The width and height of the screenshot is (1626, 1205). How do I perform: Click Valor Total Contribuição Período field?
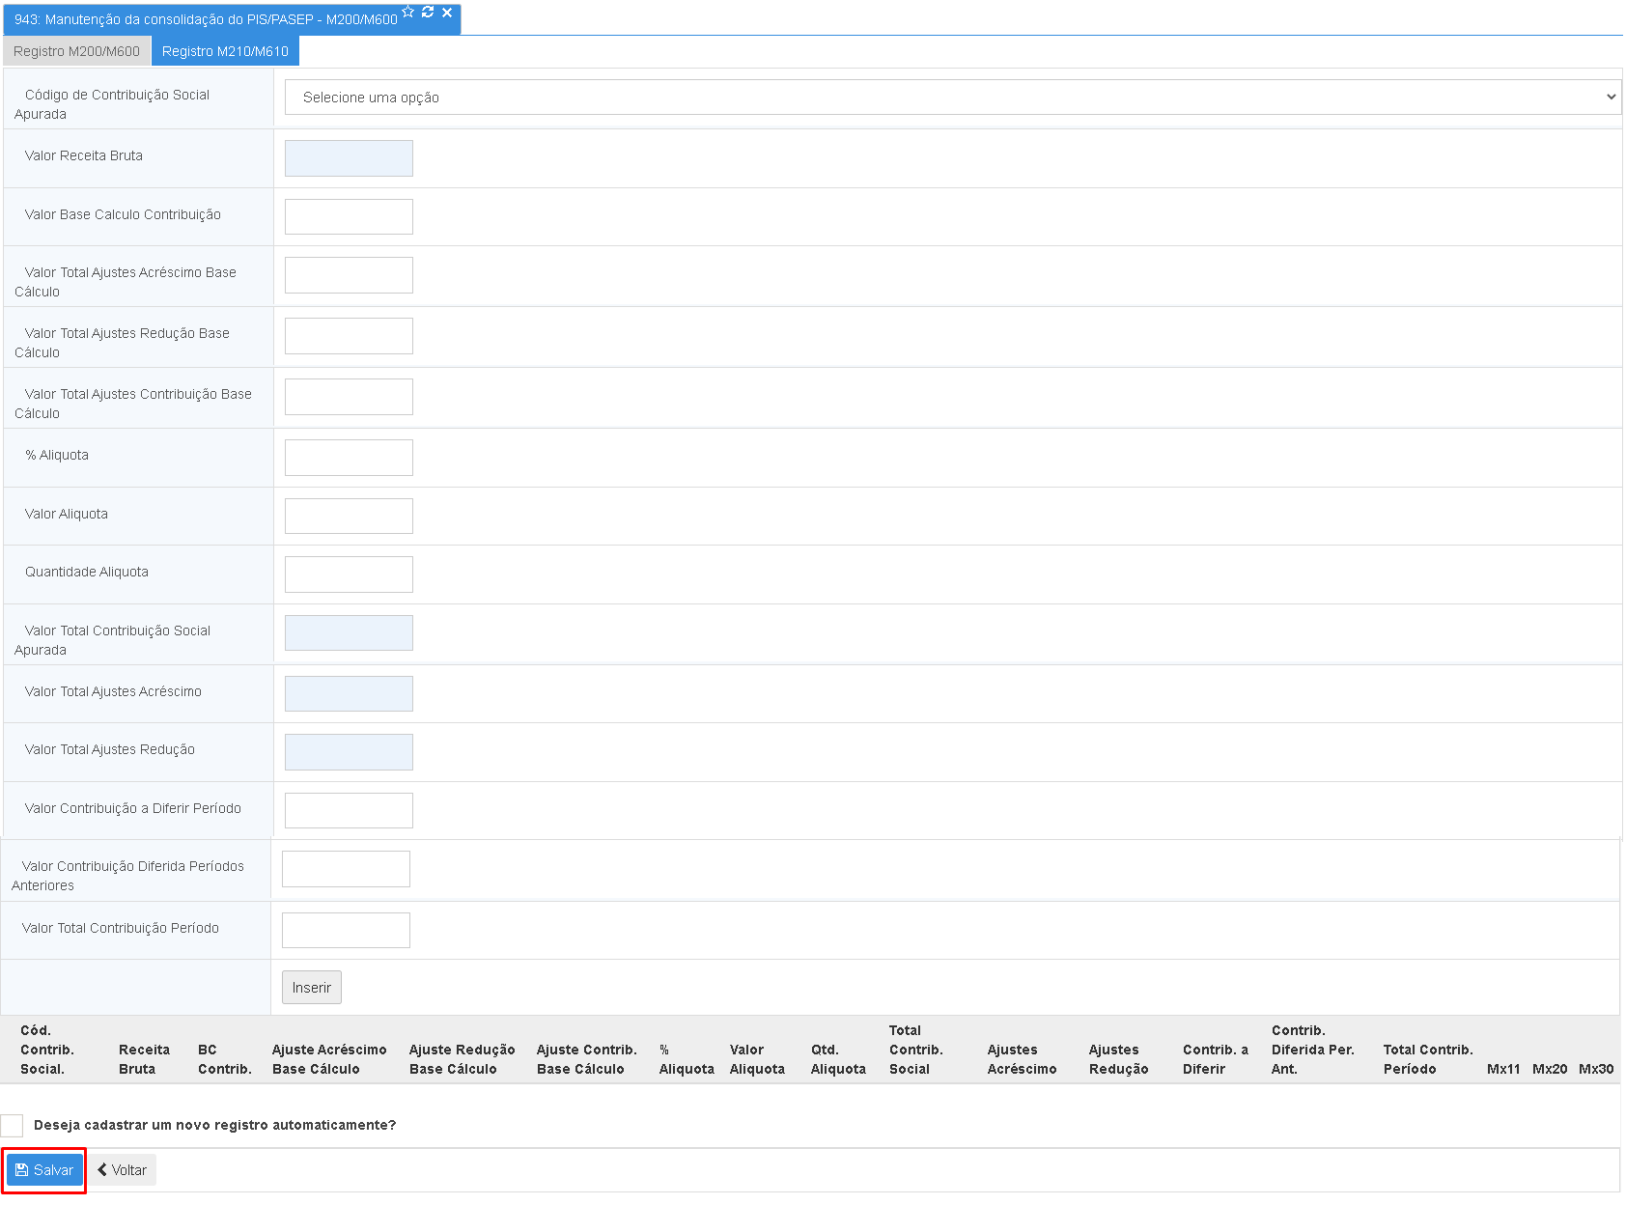[x=346, y=931]
